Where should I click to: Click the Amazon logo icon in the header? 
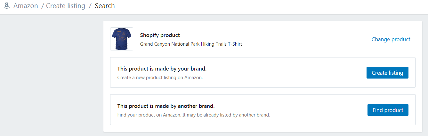[7, 6]
